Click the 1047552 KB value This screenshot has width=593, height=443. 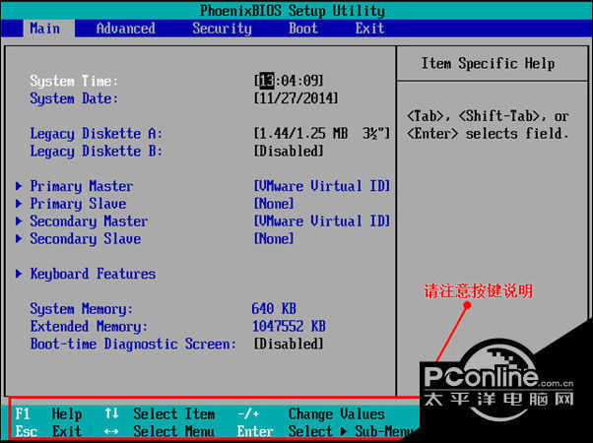[289, 326]
